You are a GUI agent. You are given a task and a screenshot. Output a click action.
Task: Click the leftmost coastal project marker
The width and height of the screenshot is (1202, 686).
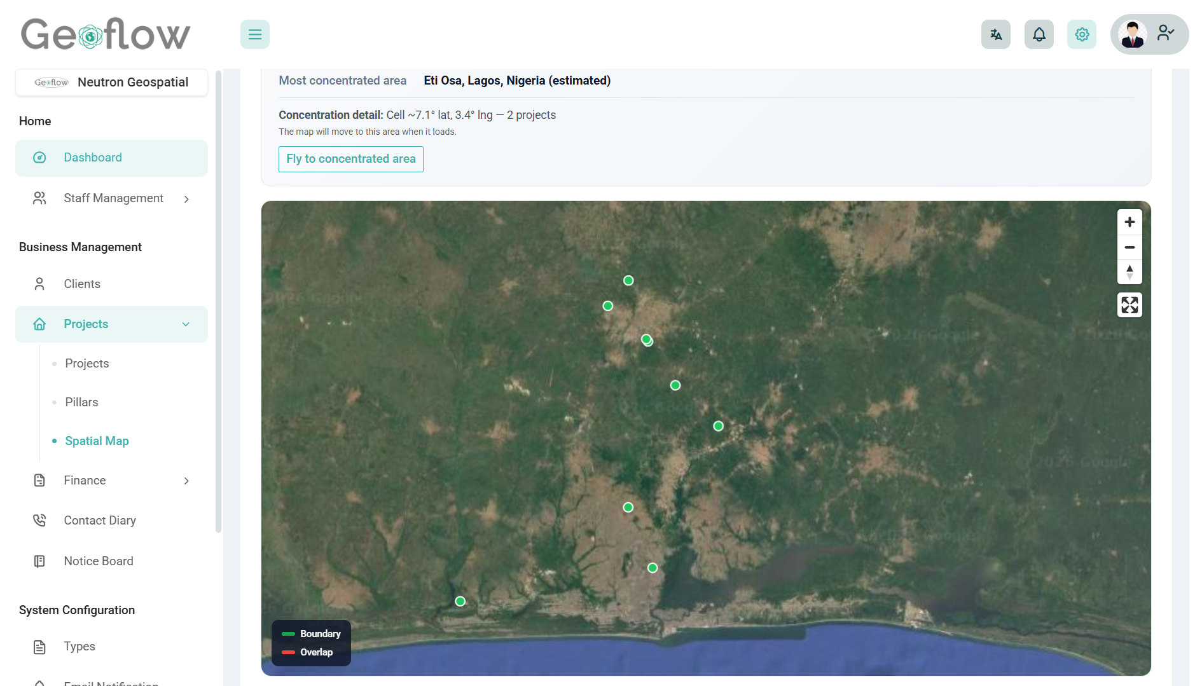coord(460,601)
